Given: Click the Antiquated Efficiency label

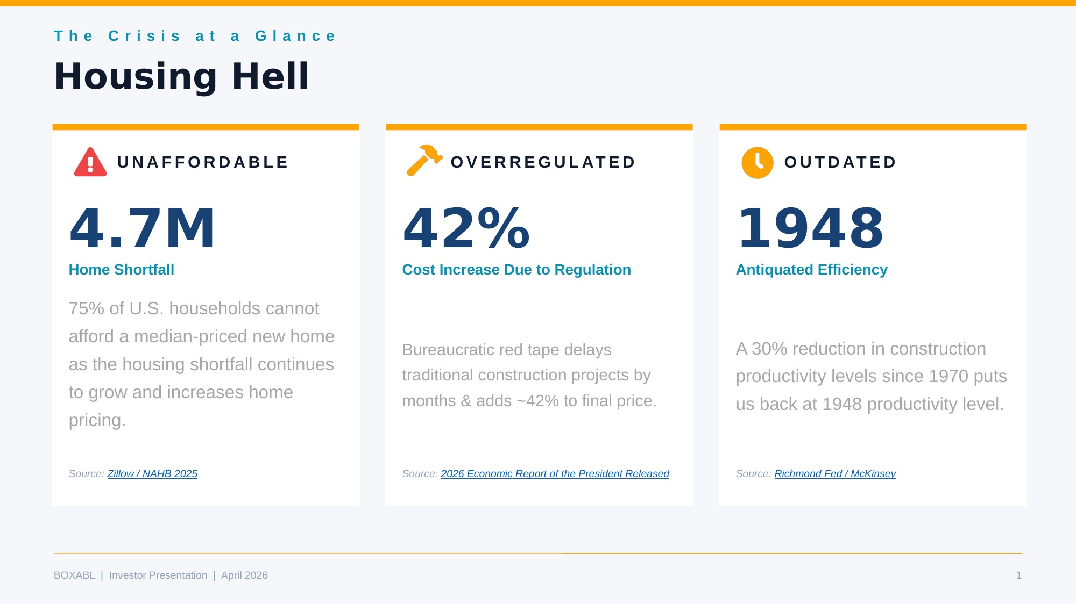Looking at the screenshot, I should pos(811,270).
